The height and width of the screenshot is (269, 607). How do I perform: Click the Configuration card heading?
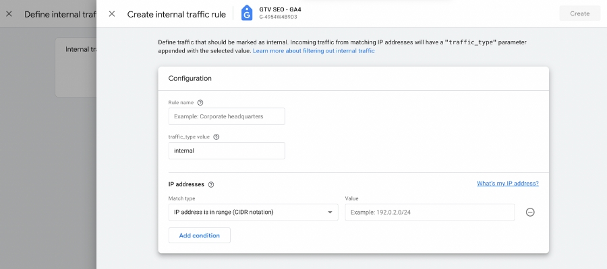click(x=190, y=78)
